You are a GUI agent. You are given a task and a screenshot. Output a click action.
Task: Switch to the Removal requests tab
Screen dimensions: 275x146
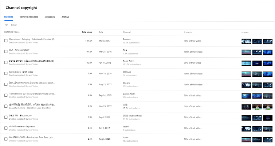coord(29,17)
